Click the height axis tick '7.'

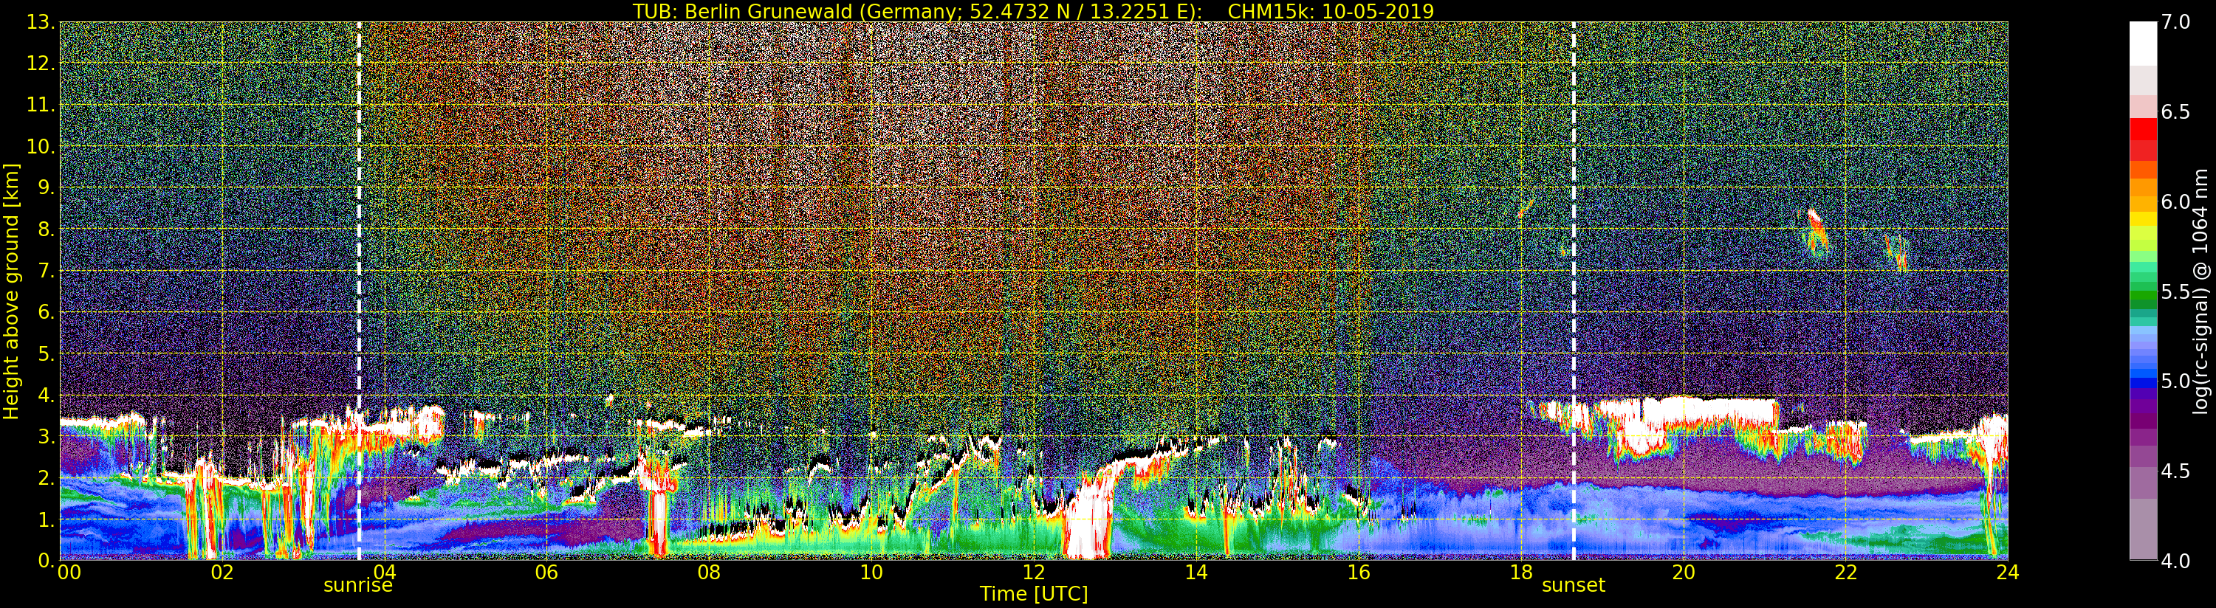pos(46,271)
